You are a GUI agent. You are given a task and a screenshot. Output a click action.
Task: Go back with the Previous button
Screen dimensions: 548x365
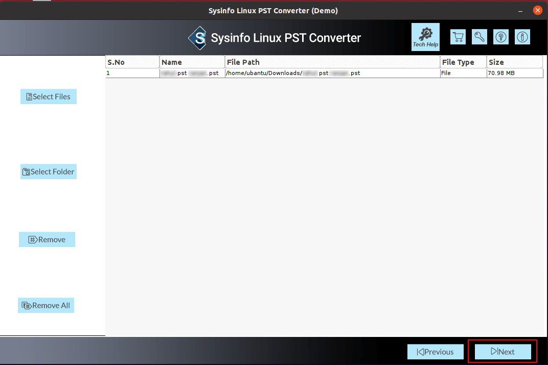coord(436,352)
